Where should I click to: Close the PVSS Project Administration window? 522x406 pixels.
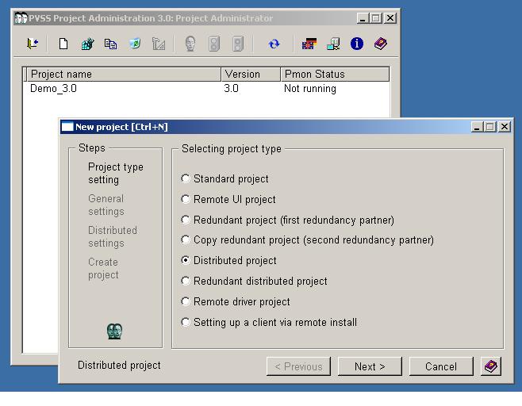(x=390, y=18)
